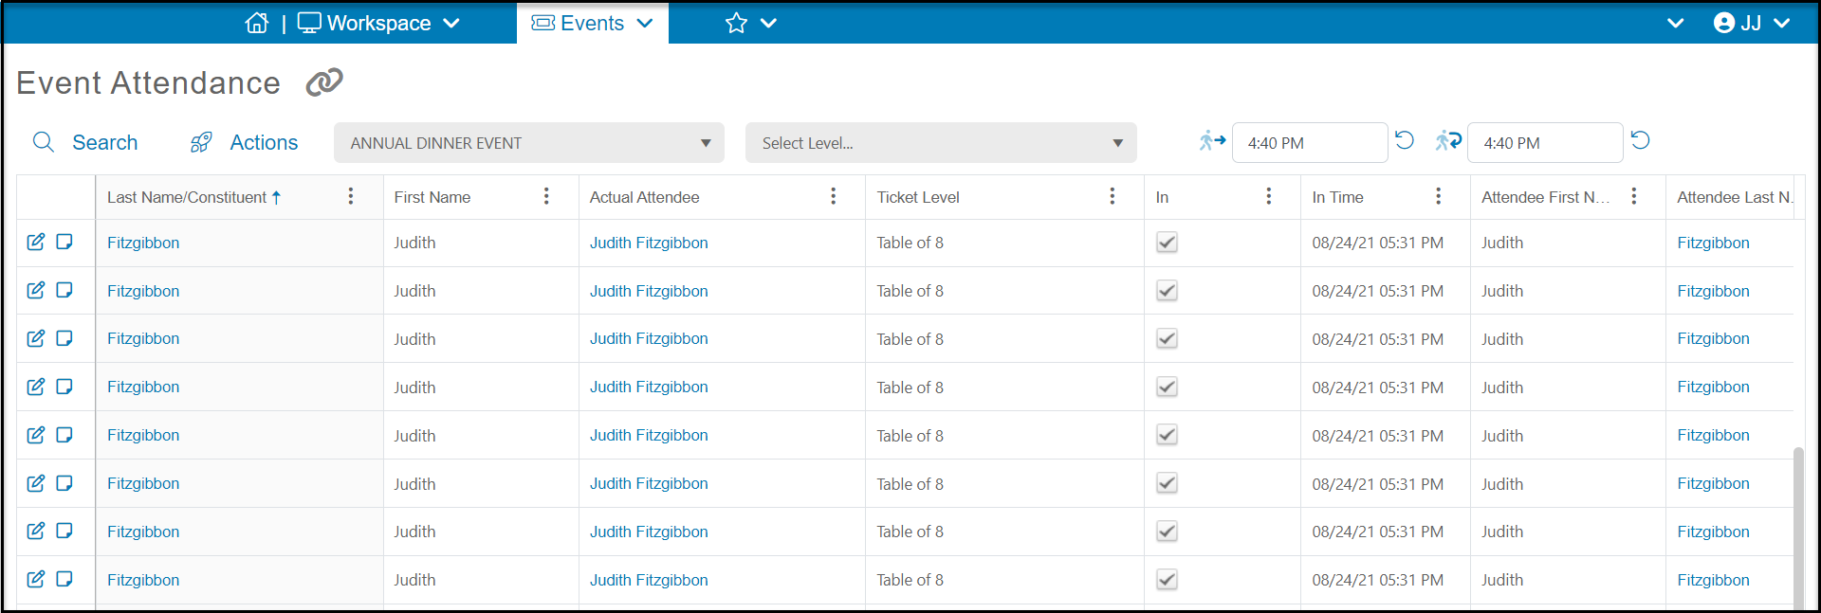
Task: Click the Home icon in top bar
Action: tap(257, 23)
